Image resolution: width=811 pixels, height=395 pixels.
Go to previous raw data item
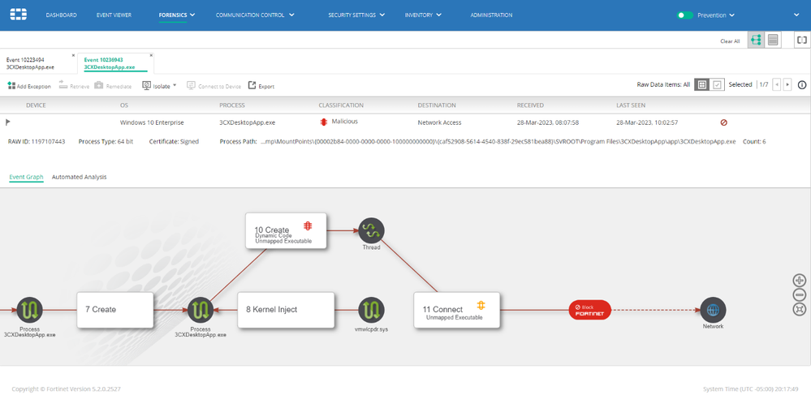tap(776, 85)
